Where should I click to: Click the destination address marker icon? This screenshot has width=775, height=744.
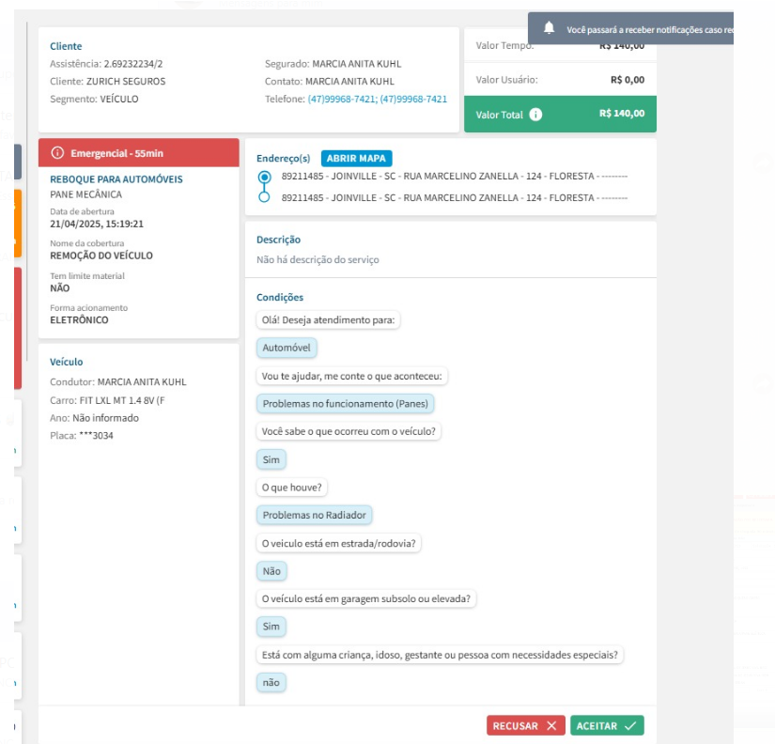[264, 197]
